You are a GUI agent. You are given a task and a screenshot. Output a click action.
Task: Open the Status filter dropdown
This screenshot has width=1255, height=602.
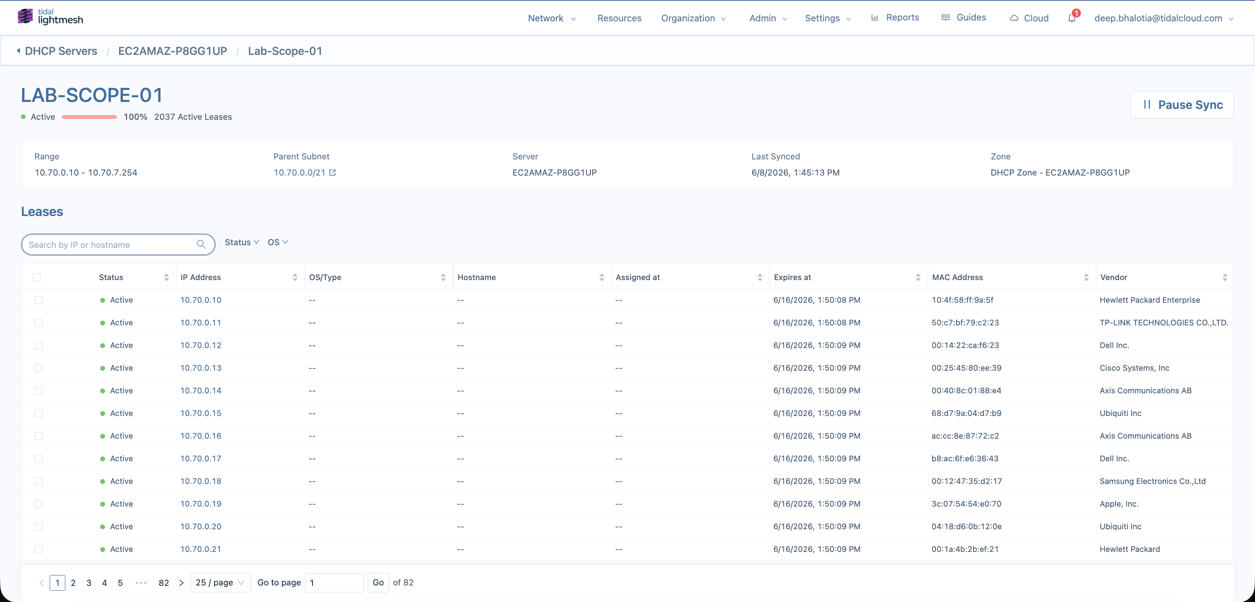click(x=242, y=242)
